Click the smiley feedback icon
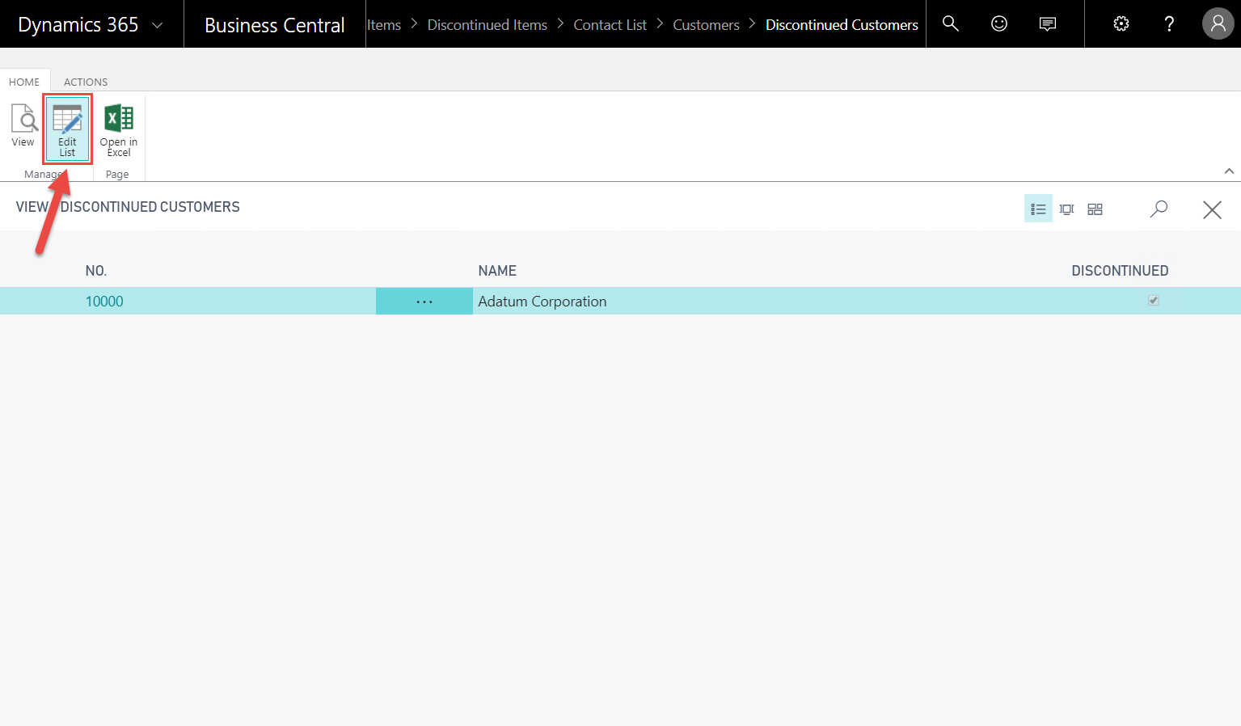Image resolution: width=1241 pixels, height=726 pixels. pos(999,24)
